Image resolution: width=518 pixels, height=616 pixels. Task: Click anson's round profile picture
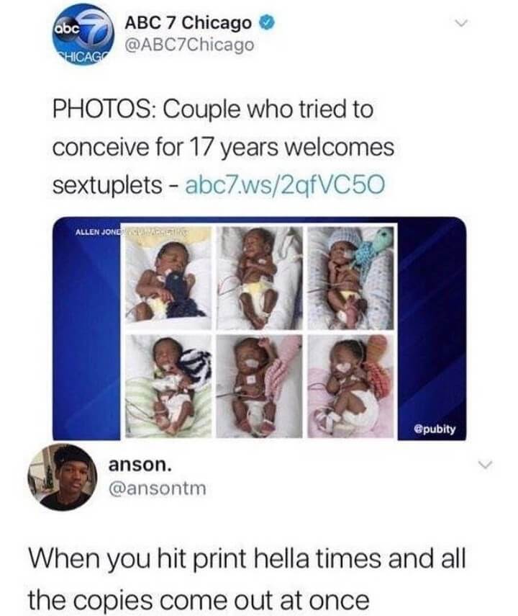click(62, 478)
